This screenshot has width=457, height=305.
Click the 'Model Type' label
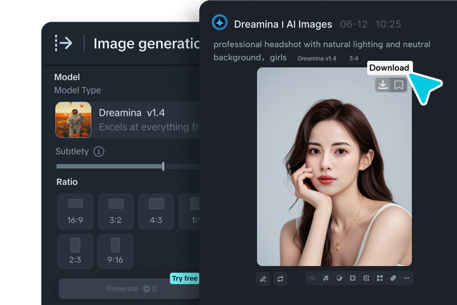pos(77,90)
